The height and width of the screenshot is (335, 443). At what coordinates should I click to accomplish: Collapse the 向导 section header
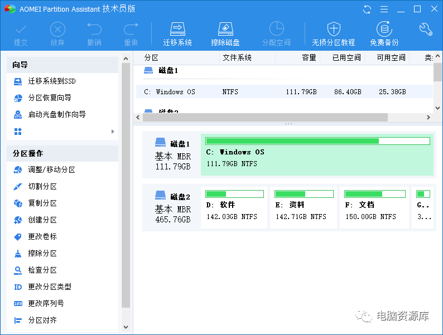click(62, 65)
